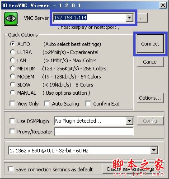Open the DSM plugin dropdown arrow
The height and width of the screenshot is (179, 169).
129,121
